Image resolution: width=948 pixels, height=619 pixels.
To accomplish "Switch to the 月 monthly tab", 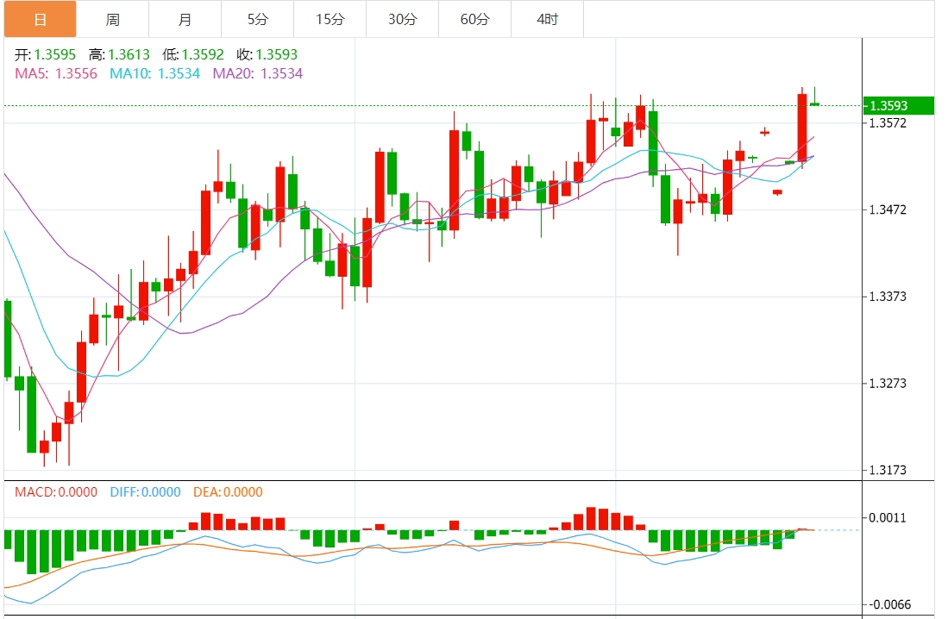I will (x=185, y=19).
